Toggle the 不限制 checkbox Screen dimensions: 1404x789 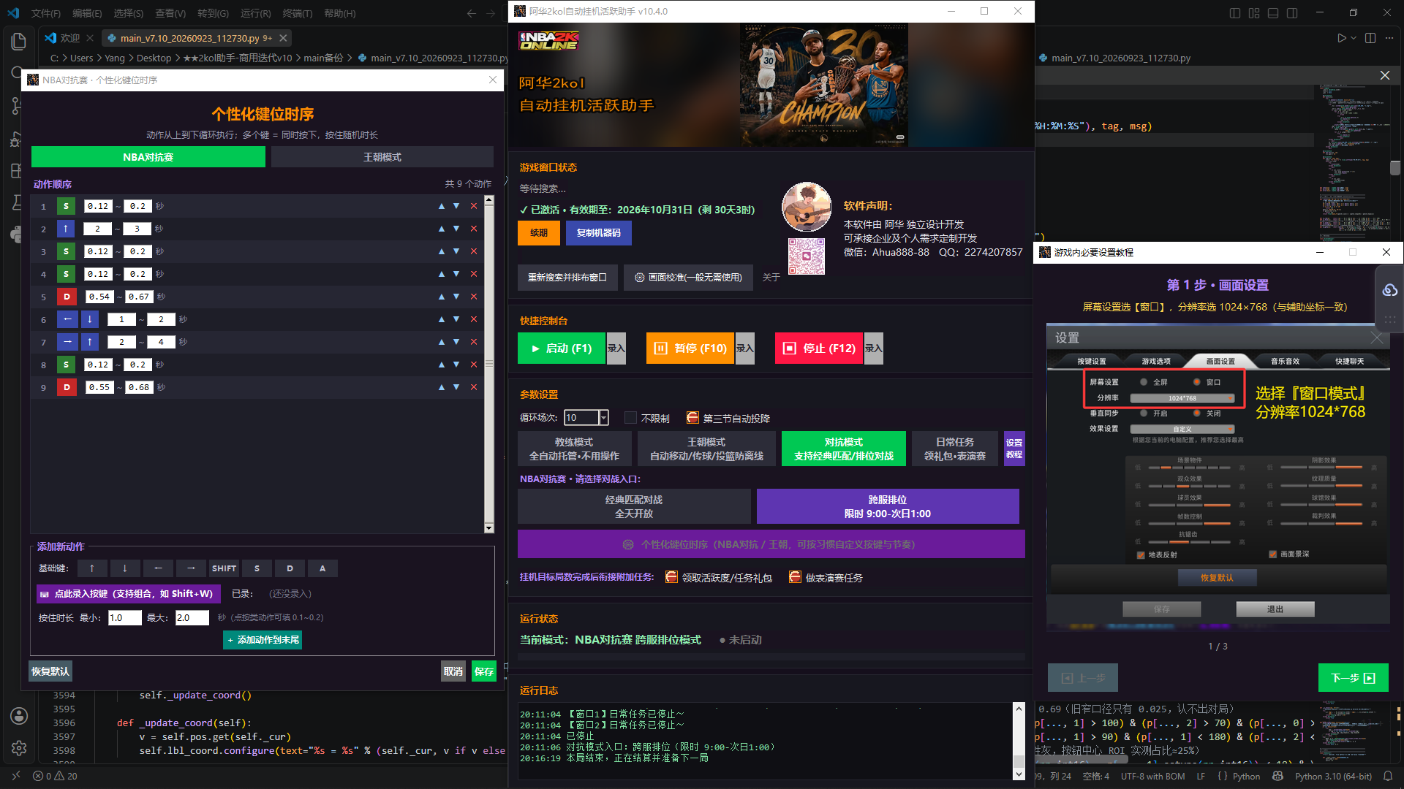tap(631, 418)
